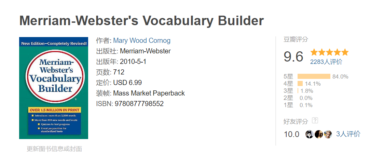Click the book cover thumbnail image
The width and height of the screenshot is (370, 154).
click(54, 88)
